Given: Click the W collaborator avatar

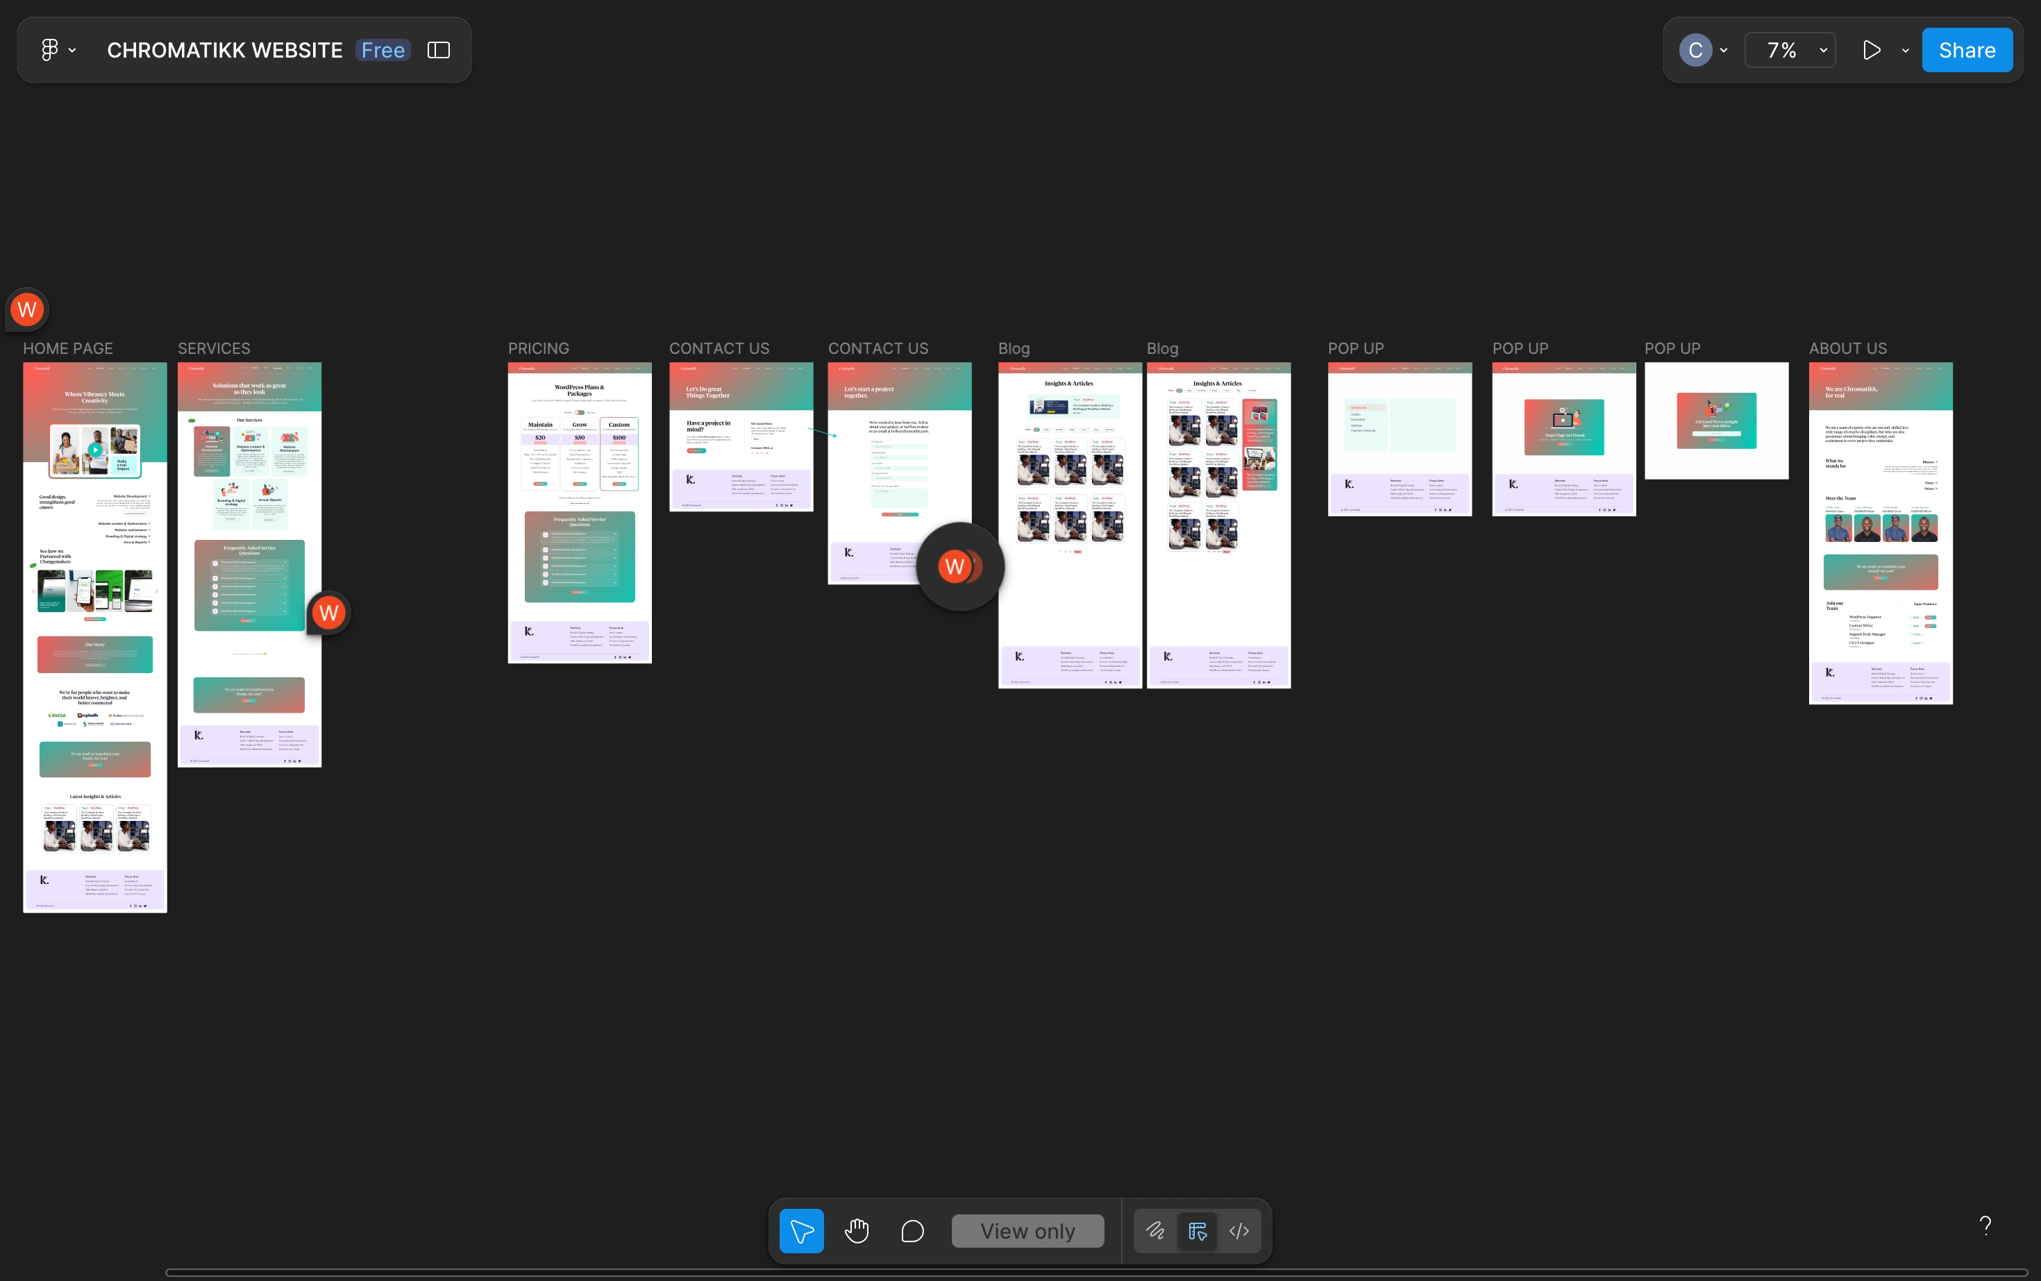Looking at the screenshot, I should (26, 308).
